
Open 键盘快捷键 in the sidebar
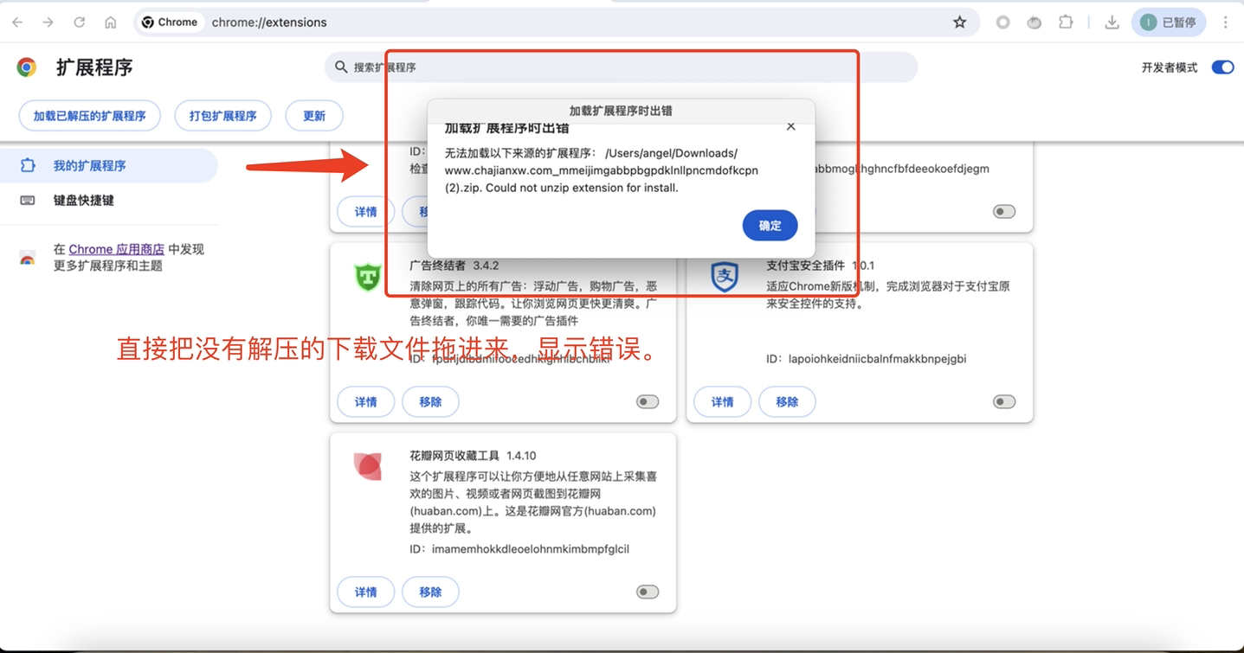84,200
